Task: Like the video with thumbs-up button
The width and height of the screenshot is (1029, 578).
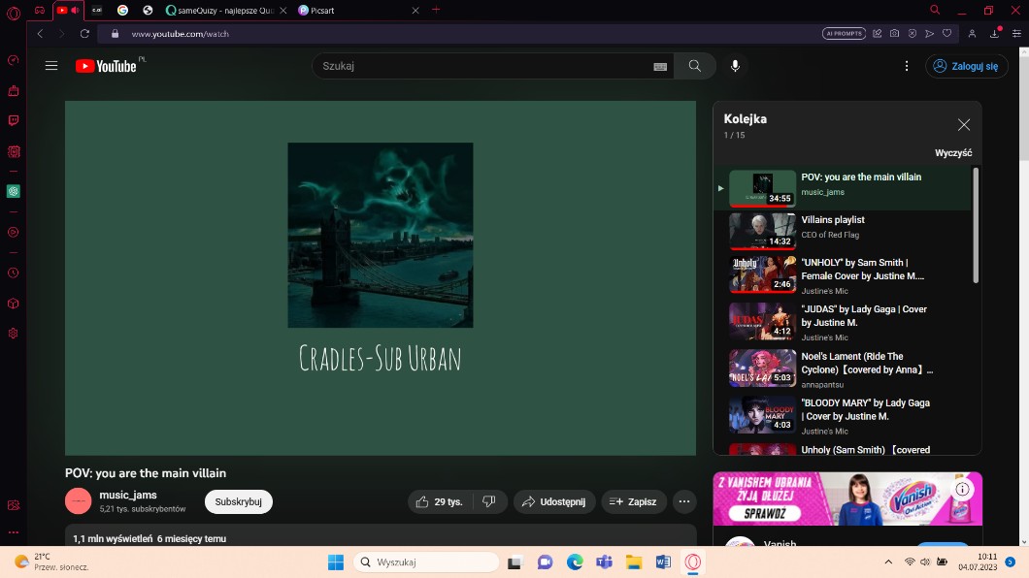Action: click(x=439, y=501)
